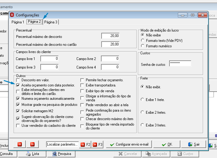Click the F3 find next parameter button

[x=97, y=145]
